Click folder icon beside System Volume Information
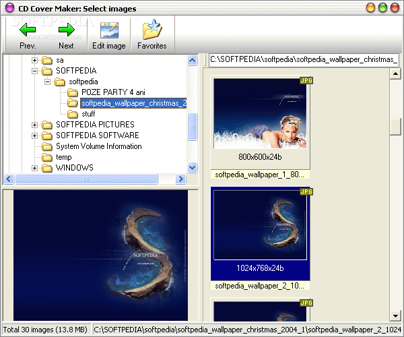Viewport: 404px width, 337px height. 47,146
